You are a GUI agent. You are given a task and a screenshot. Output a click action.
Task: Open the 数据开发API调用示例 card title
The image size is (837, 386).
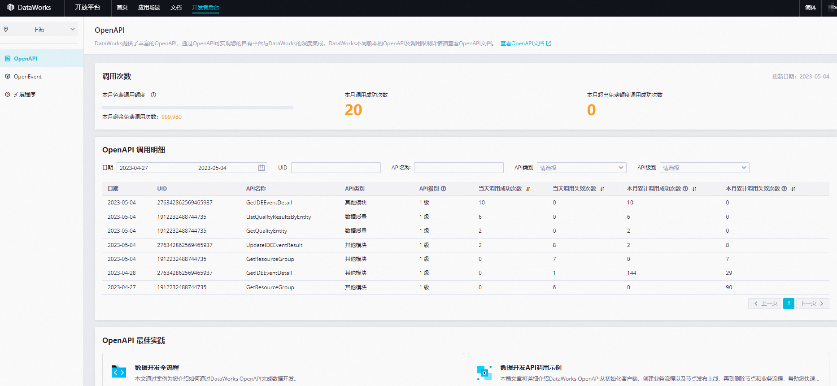[x=531, y=368]
